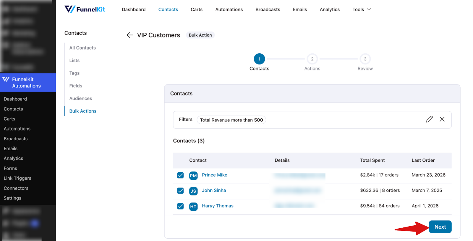Open Dashboard in the top navigation
This screenshot has width=473, height=241.
[134, 9]
